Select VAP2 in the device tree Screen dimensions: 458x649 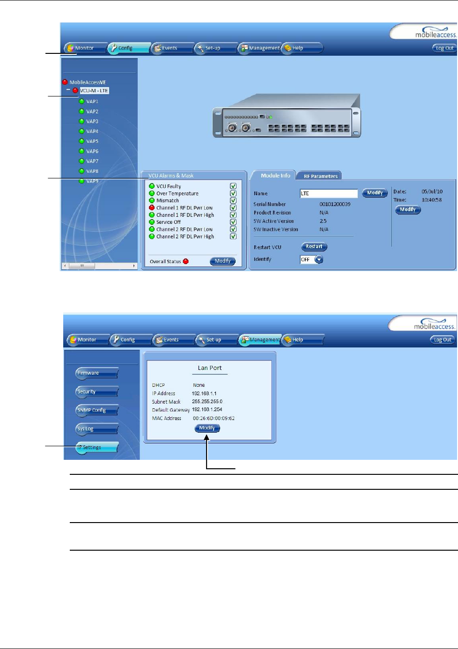(92, 111)
